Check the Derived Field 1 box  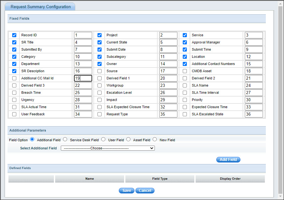[99, 78]
